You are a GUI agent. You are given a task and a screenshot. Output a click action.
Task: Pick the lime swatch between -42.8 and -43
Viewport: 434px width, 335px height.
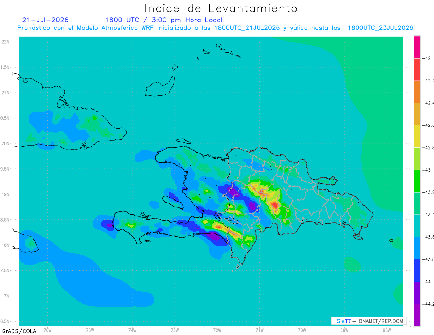pos(417,159)
